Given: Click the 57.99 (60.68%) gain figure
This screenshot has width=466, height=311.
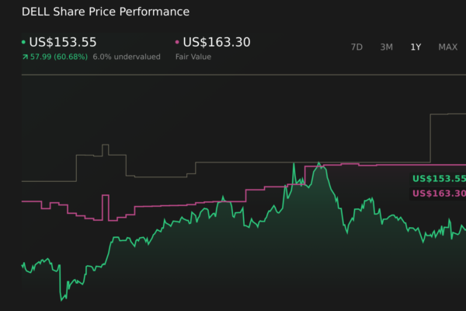Looking at the screenshot, I should click(x=60, y=57).
